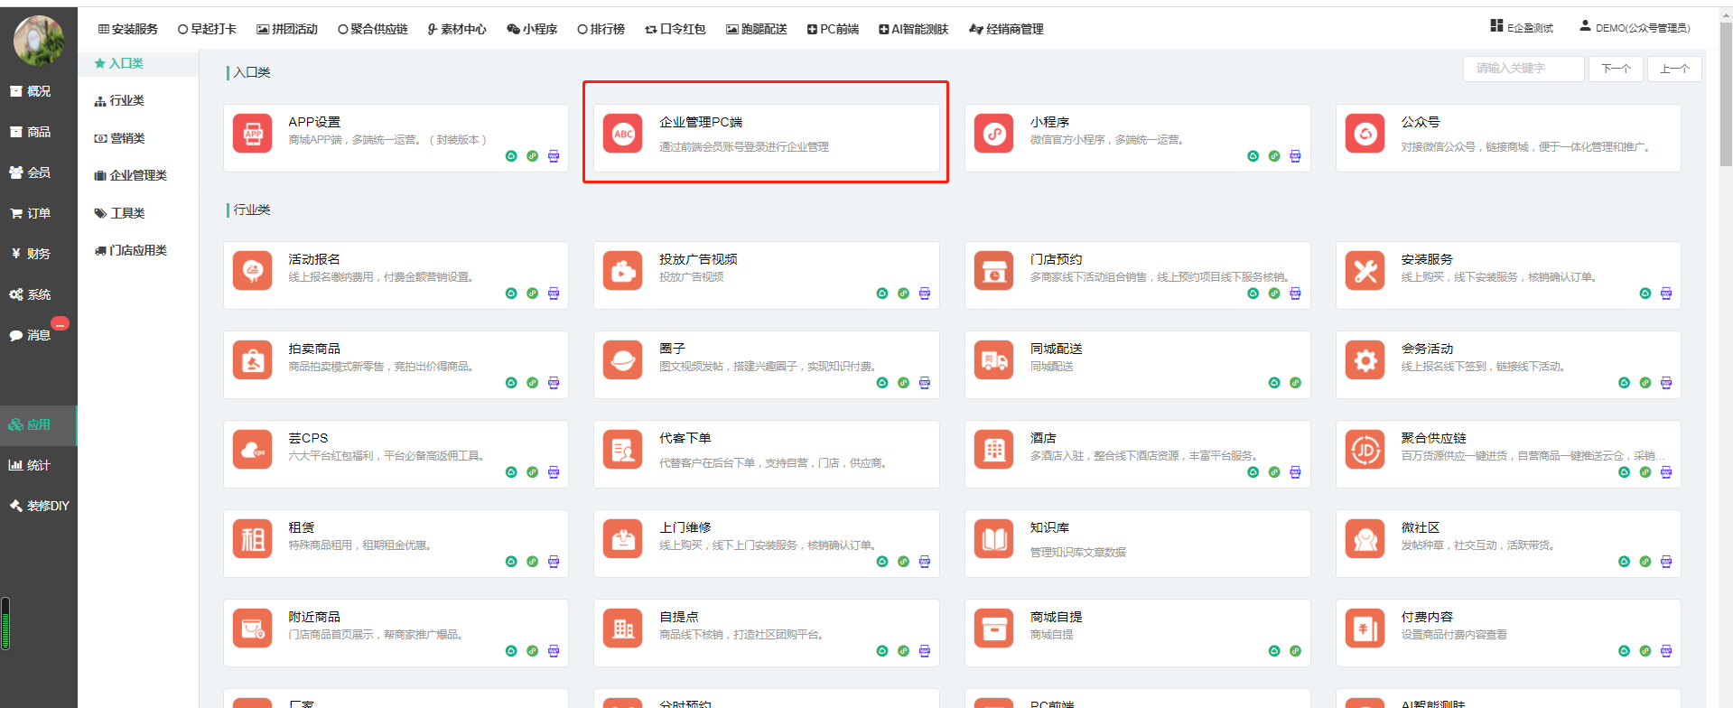Click the 租赁 app icon
Viewport: 1733px width, 708px height.
click(252, 539)
